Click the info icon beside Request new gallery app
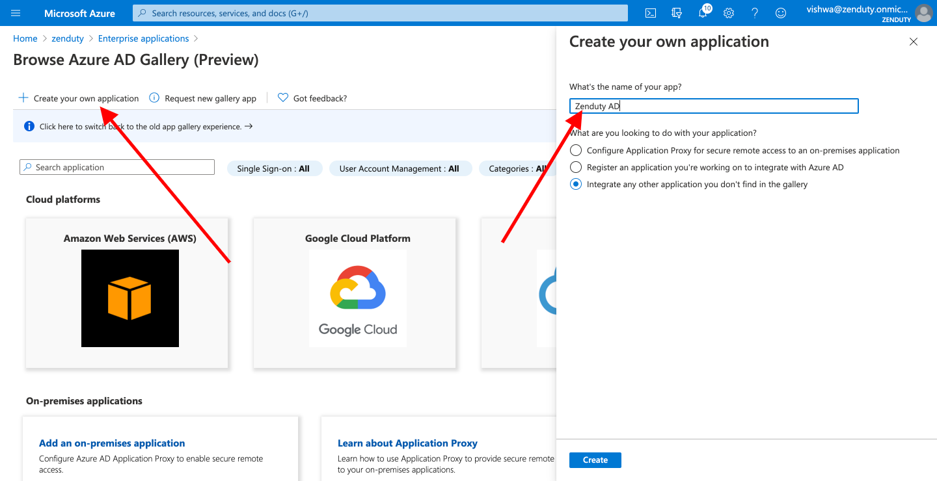The image size is (937, 481). click(x=154, y=98)
